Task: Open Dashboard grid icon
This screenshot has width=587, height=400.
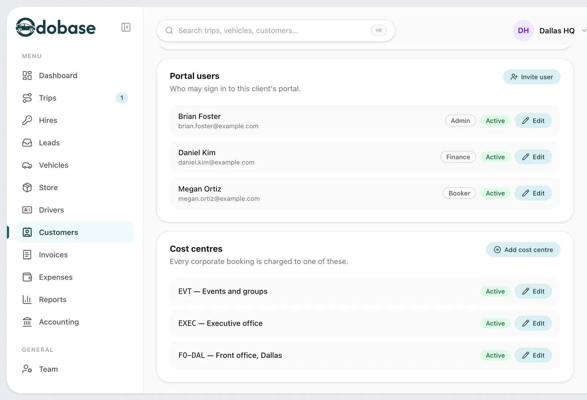Action: 27,76
